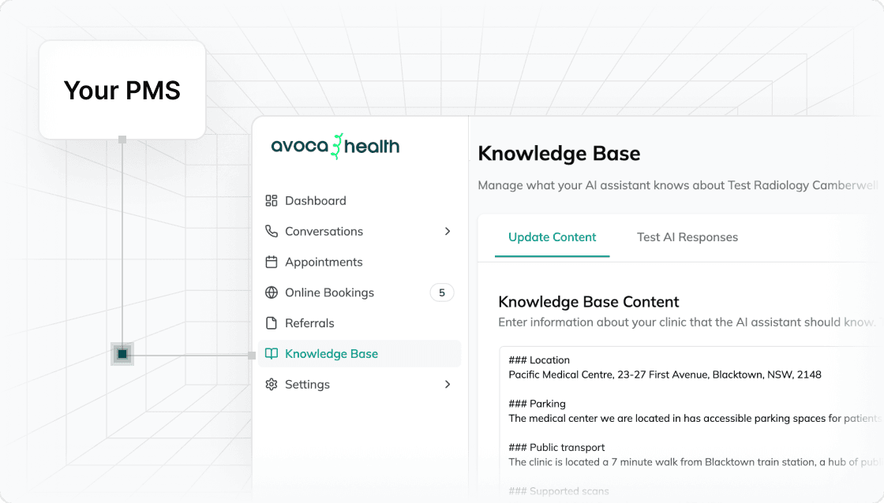Click the Settings gear icon
Image resolution: width=884 pixels, height=503 pixels.
(272, 385)
